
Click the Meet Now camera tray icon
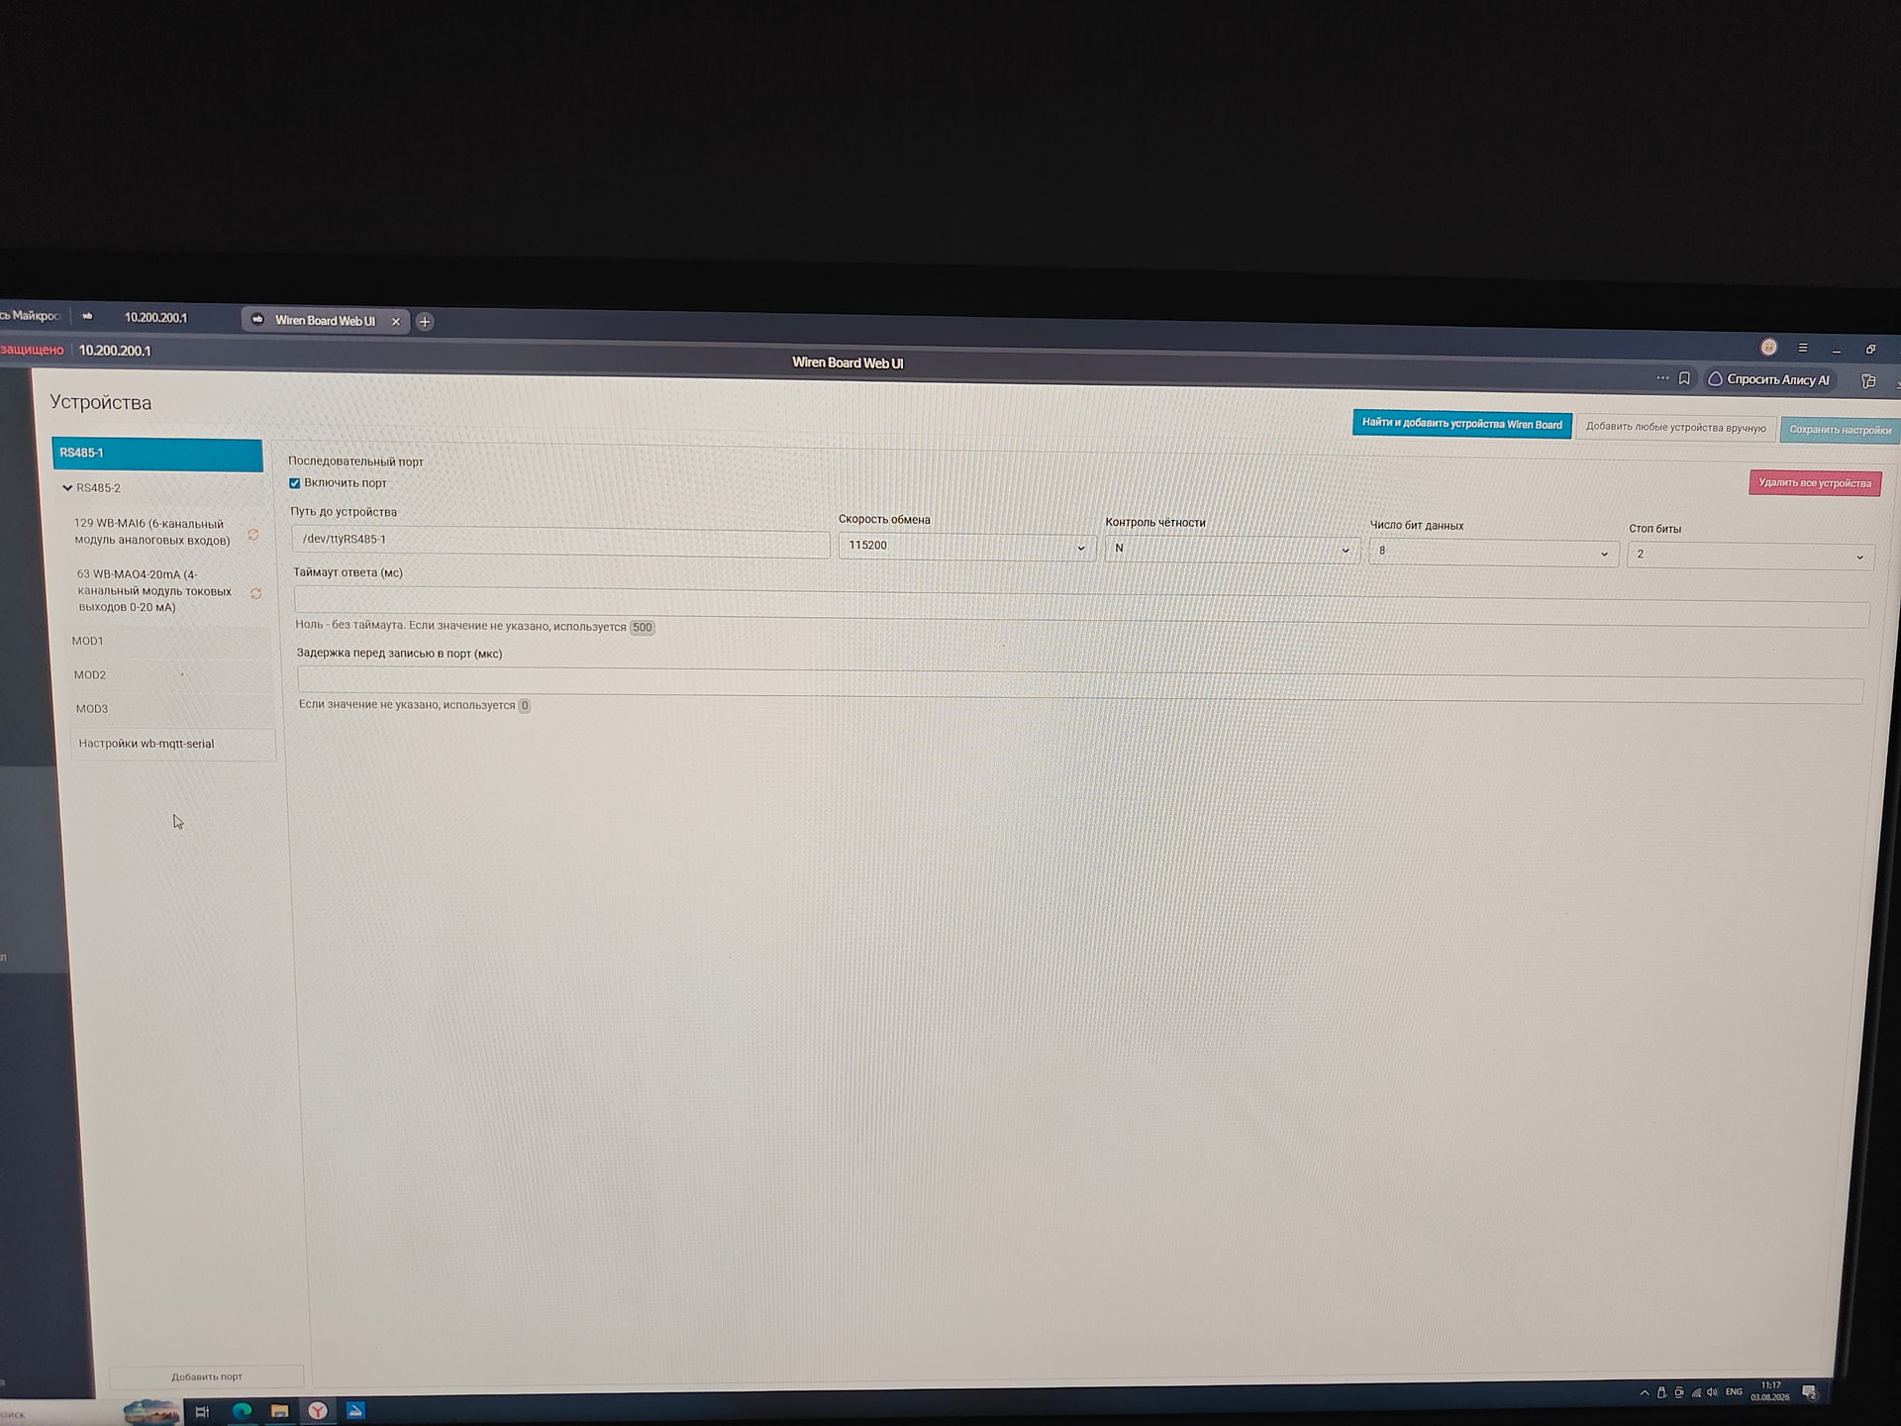1678,1392
